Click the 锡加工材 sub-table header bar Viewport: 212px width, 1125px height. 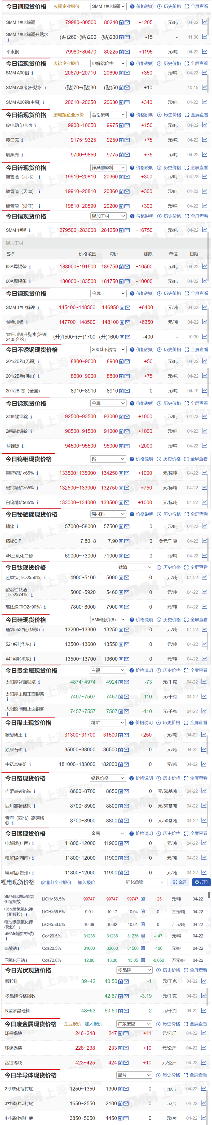tap(106, 243)
